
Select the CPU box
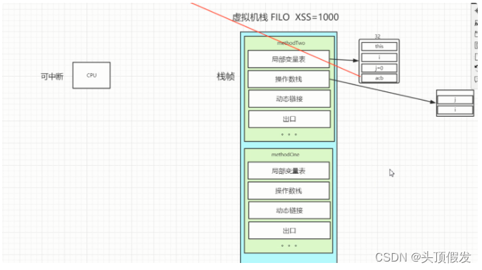pos(91,75)
